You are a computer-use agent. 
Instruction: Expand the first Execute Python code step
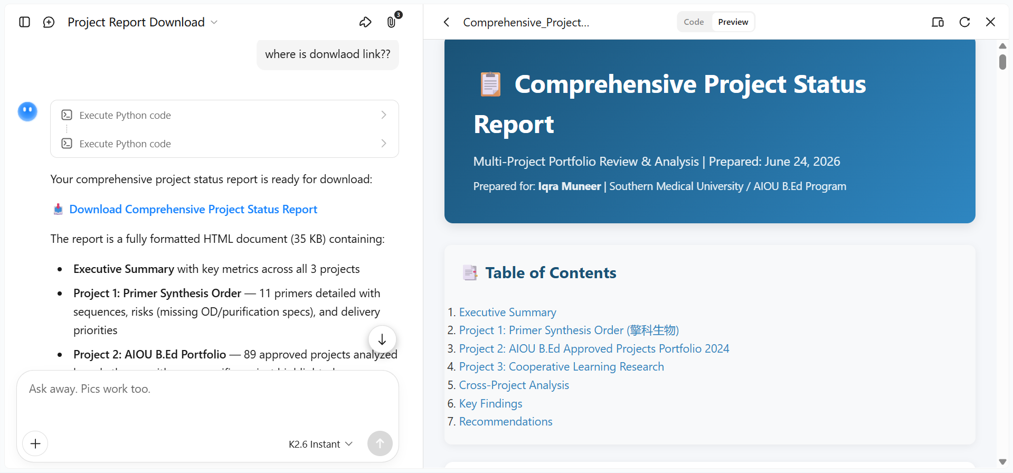(224, 115)
